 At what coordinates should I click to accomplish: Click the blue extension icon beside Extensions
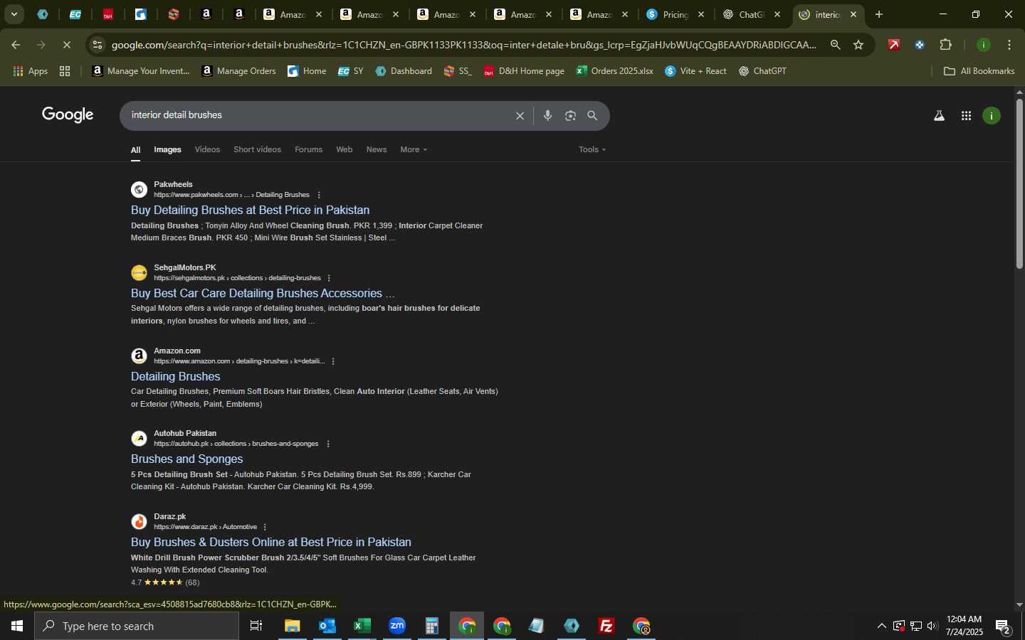click(x=920, y=45)
